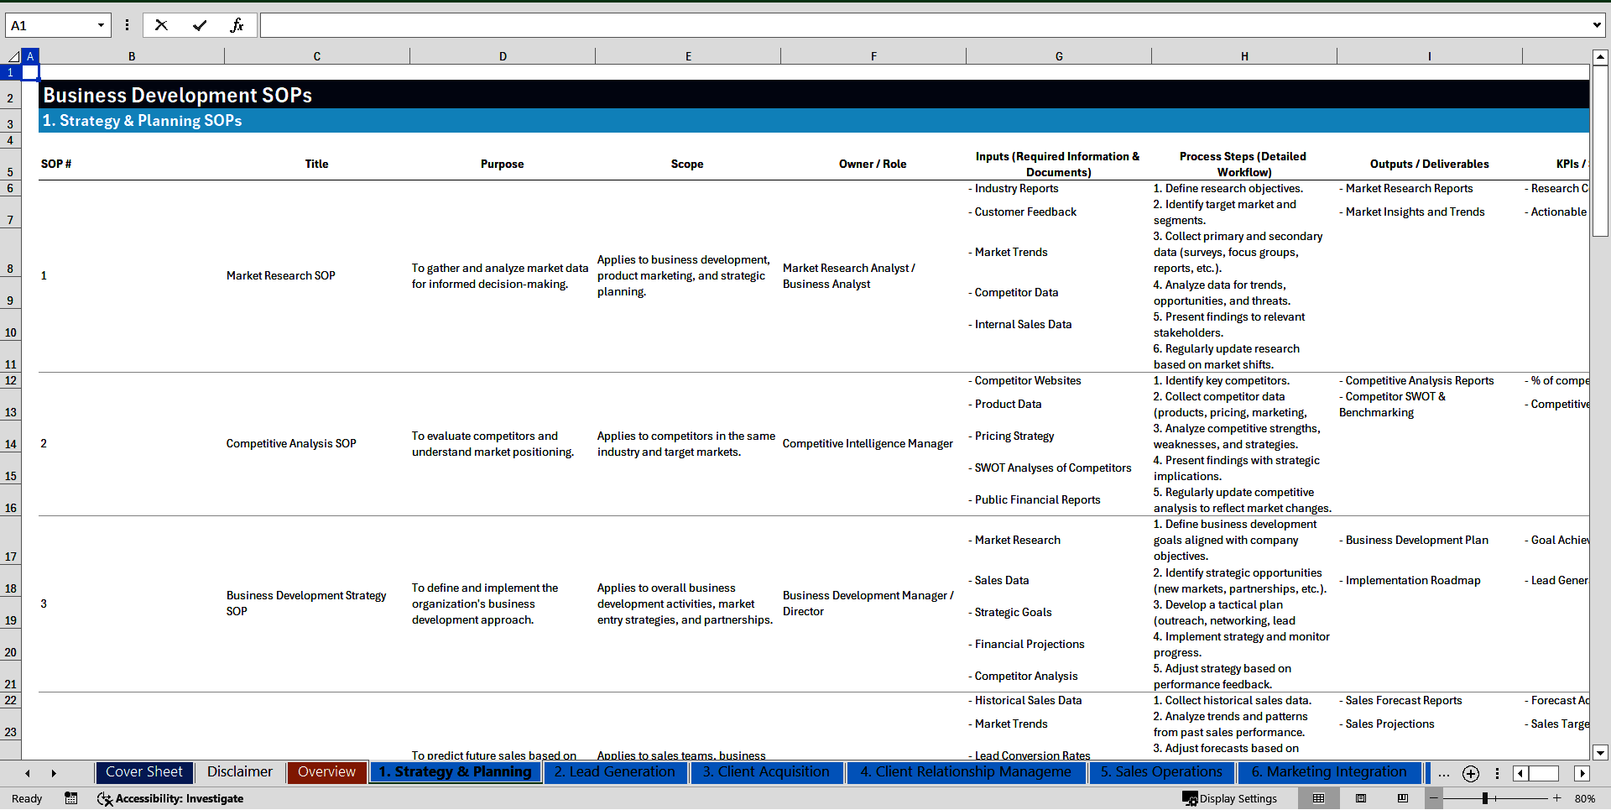Open the Cover Sheet tab

point(143,772)
